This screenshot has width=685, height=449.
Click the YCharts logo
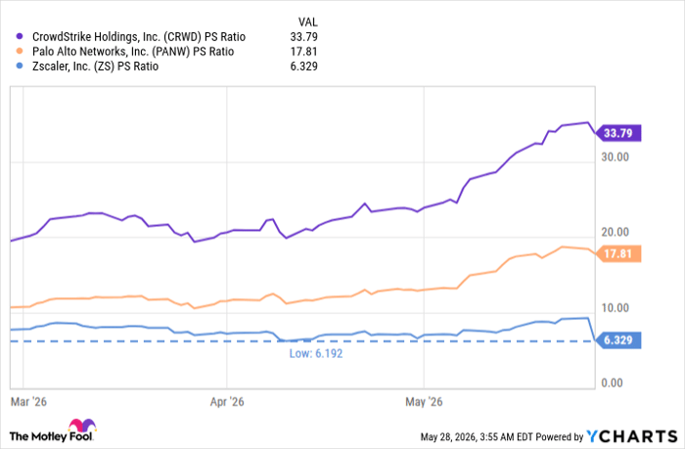click(x=632, y=436)
